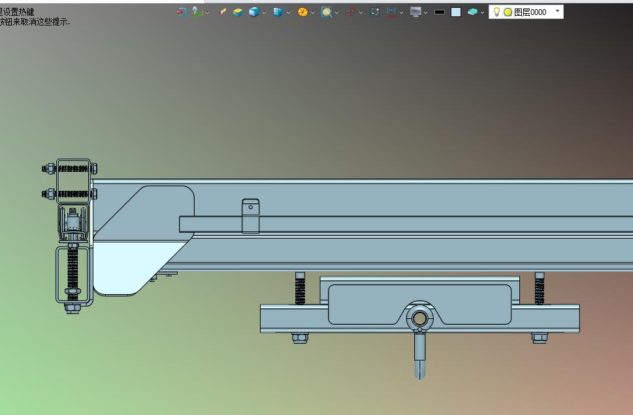Click the eye bolt ring in the model
Screen dimensions: 633x415
click(418, 319)
